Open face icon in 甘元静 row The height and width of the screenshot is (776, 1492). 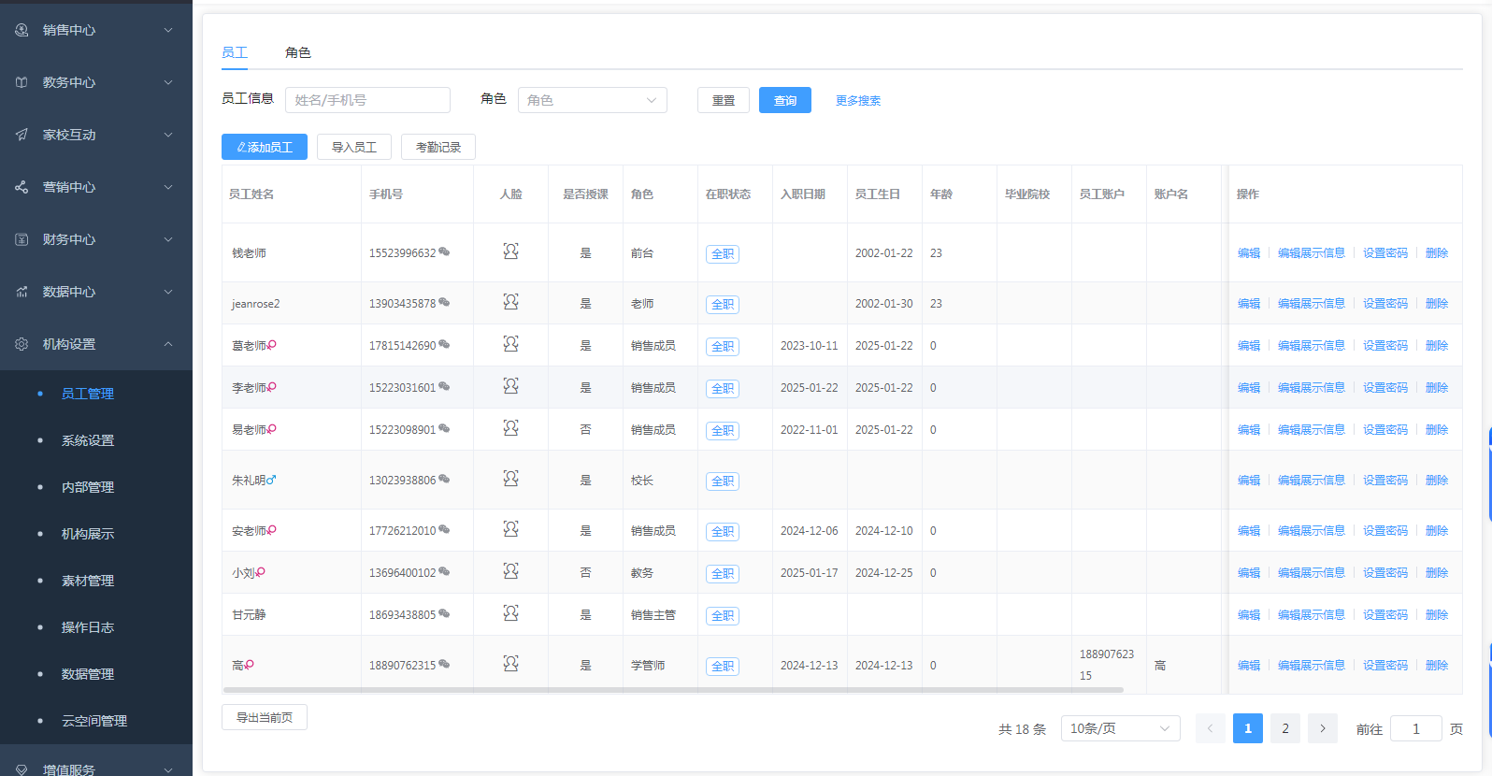tap(510, 613)
